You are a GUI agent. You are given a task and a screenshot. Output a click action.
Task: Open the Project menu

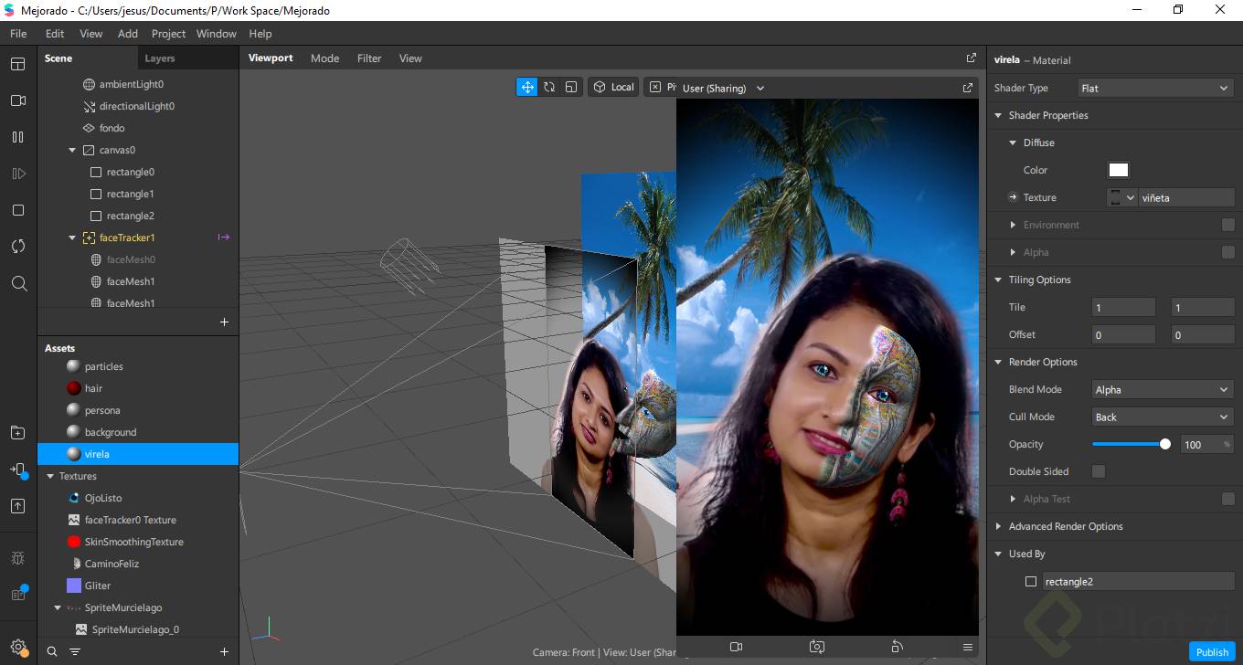[168, 34]
